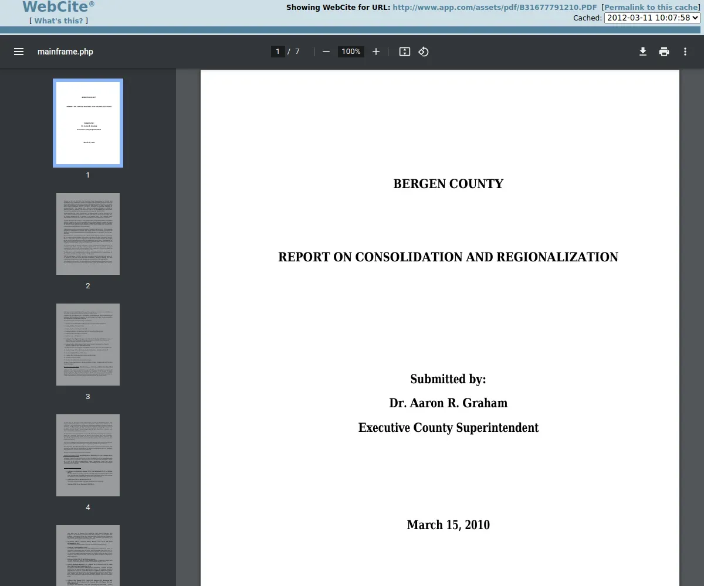Viewport: 704px width, 586px height.
Task: Open the three-dot more actions menu
Action: click(x=685, y=52)
